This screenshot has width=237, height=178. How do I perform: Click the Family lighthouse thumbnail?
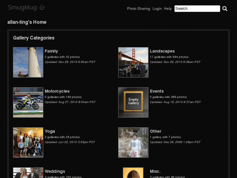pos(28,62)
